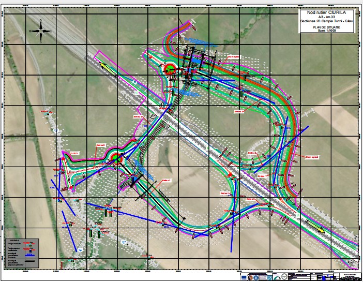The height and width of the screenshot is (282, 363).
Task: Click the western red-green roundabout symbol
Action: pyautogui.click(x=116, y=158)
